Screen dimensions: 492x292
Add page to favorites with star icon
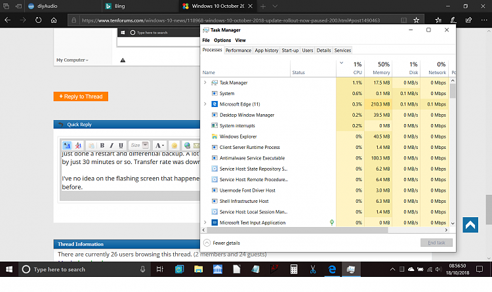point(416,20)
